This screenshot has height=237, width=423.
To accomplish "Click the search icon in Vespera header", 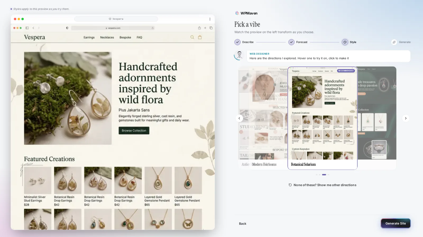I will pyautogui.click(x=192, y=37).
